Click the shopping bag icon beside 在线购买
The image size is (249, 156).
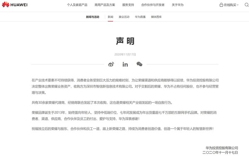pos(221,5)
